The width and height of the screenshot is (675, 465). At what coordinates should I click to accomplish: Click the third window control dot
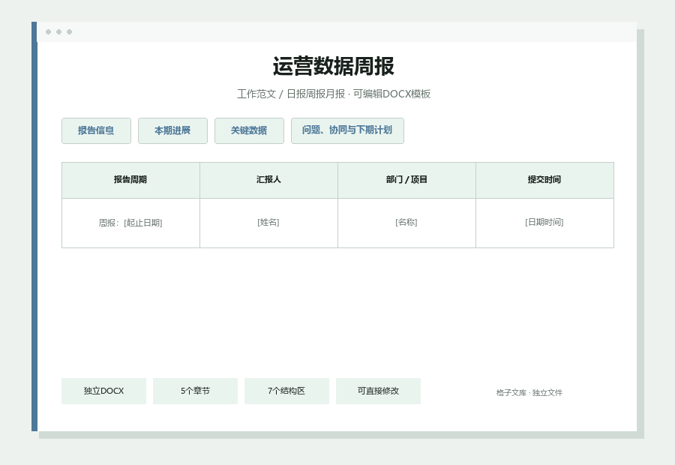click(69, 31)
